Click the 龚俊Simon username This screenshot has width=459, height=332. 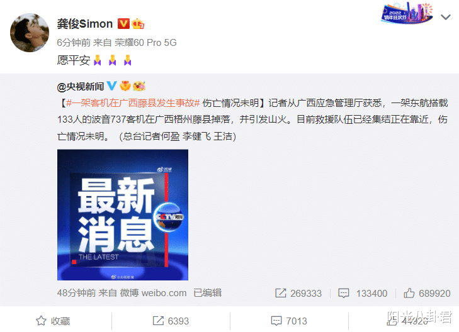(85, 24)
